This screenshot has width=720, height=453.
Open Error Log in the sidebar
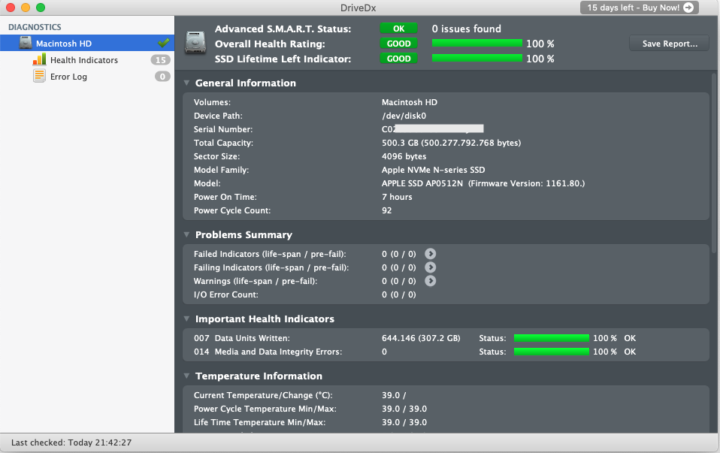[87, 77]
